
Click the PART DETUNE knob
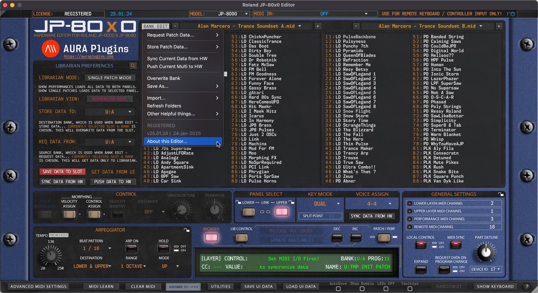[485, 252]
